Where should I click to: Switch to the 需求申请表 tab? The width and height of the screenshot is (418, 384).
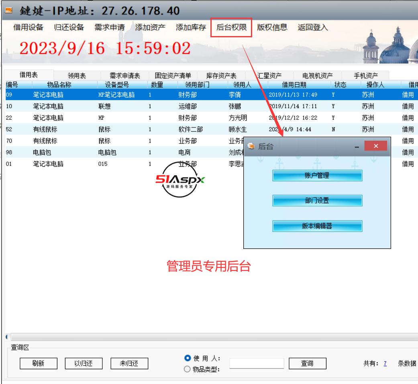pyautogui.click(x=125, y=76)
